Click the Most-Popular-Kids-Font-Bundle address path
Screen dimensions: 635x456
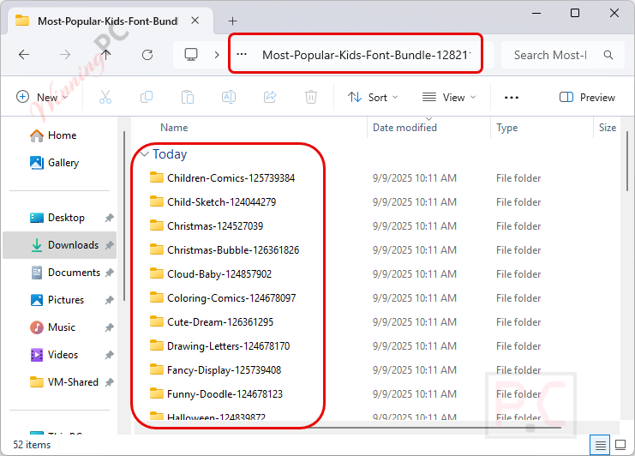pos(367,55)
